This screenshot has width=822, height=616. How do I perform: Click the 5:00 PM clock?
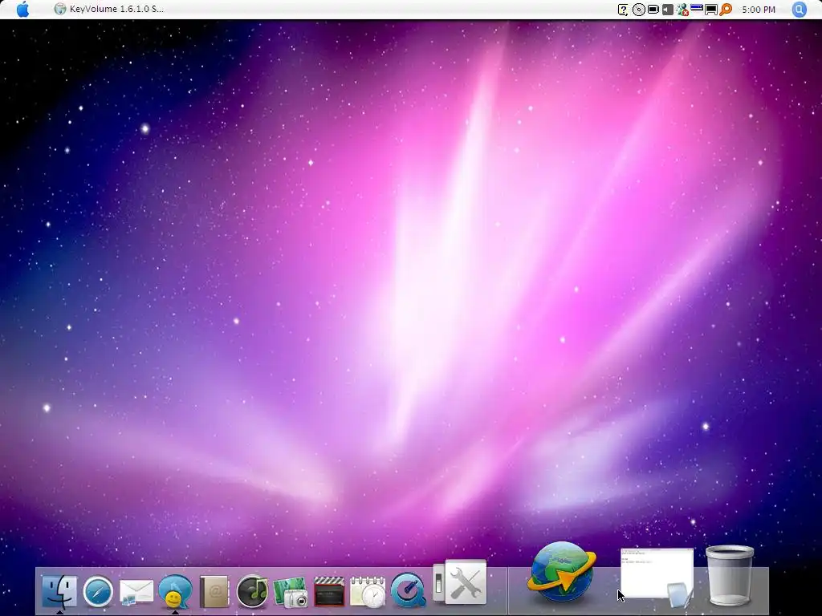click(x=759, y=10)
